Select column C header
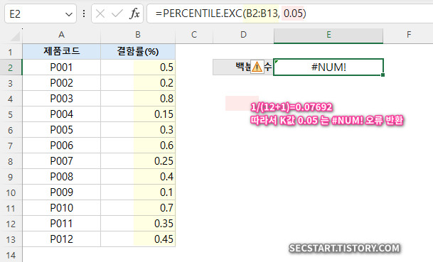This screenshot has width=433, height=262. 194,35
